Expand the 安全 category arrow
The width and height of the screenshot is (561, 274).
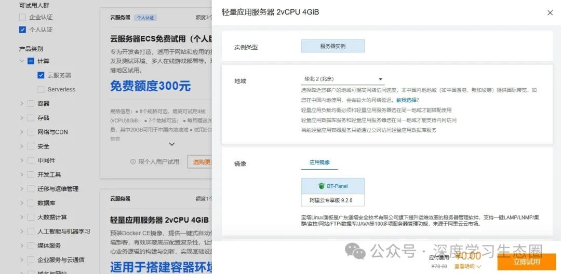coord(21,146)
